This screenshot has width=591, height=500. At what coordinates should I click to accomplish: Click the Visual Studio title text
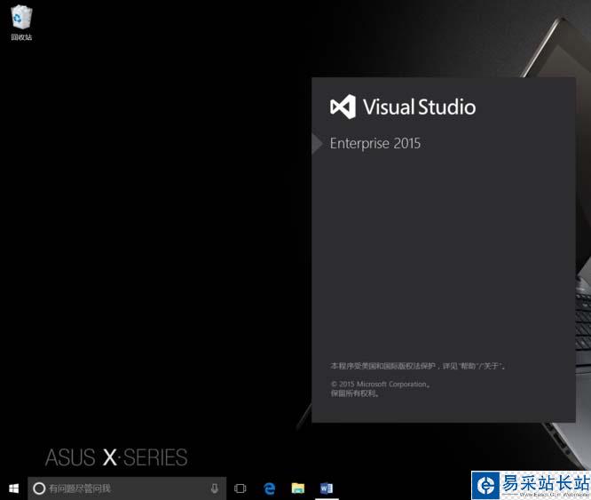point(419,107)
